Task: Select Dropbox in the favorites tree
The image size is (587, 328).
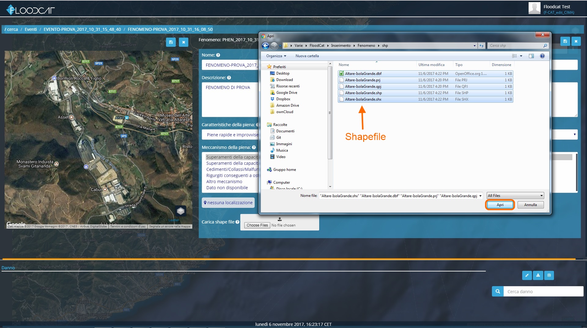Action: (283, 99)
